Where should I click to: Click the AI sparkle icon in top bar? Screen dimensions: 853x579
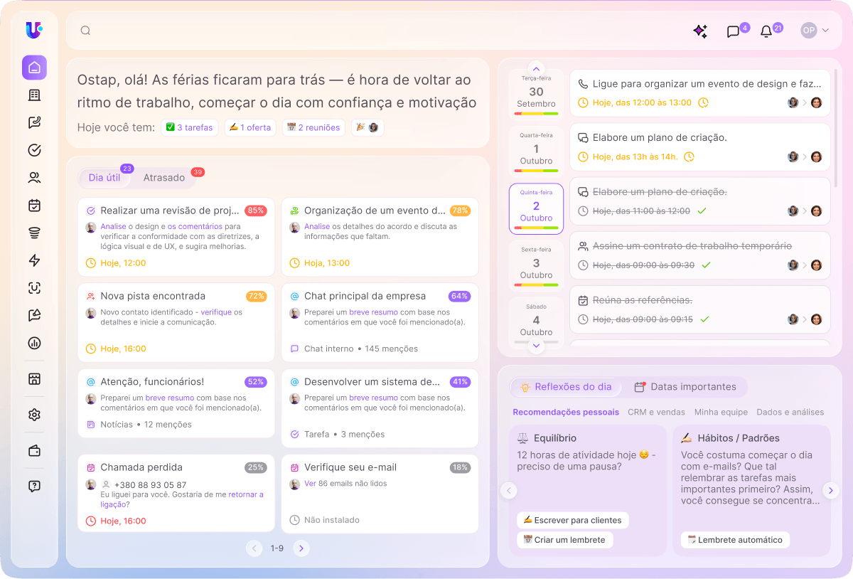tap(700, 31)
